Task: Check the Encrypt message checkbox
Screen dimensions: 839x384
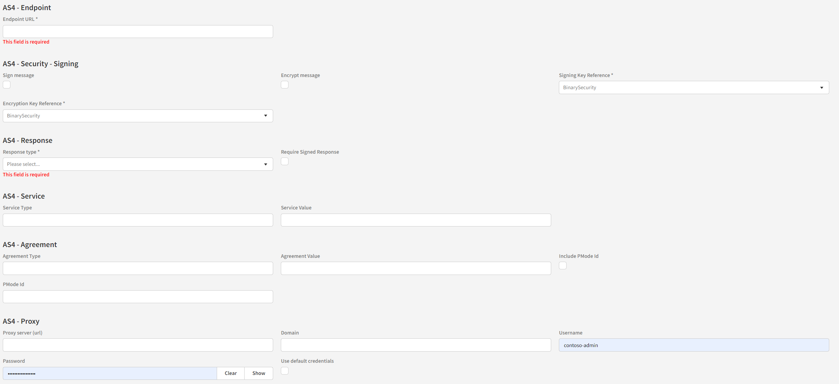Action: [x=285, y=85]
